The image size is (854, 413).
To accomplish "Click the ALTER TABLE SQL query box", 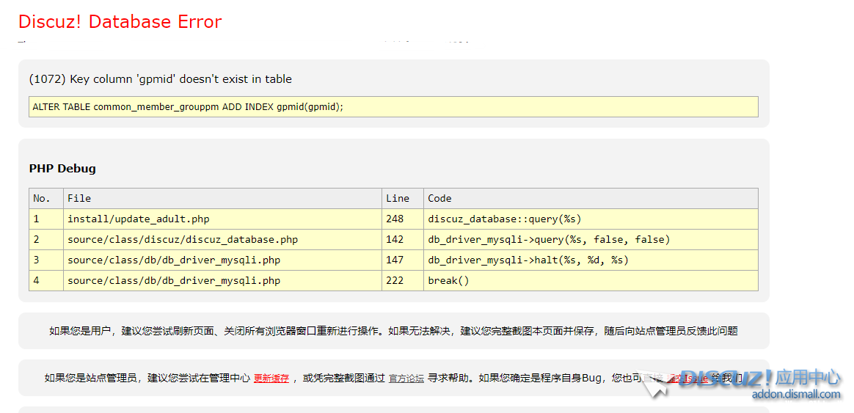I will tap(393, 107).
